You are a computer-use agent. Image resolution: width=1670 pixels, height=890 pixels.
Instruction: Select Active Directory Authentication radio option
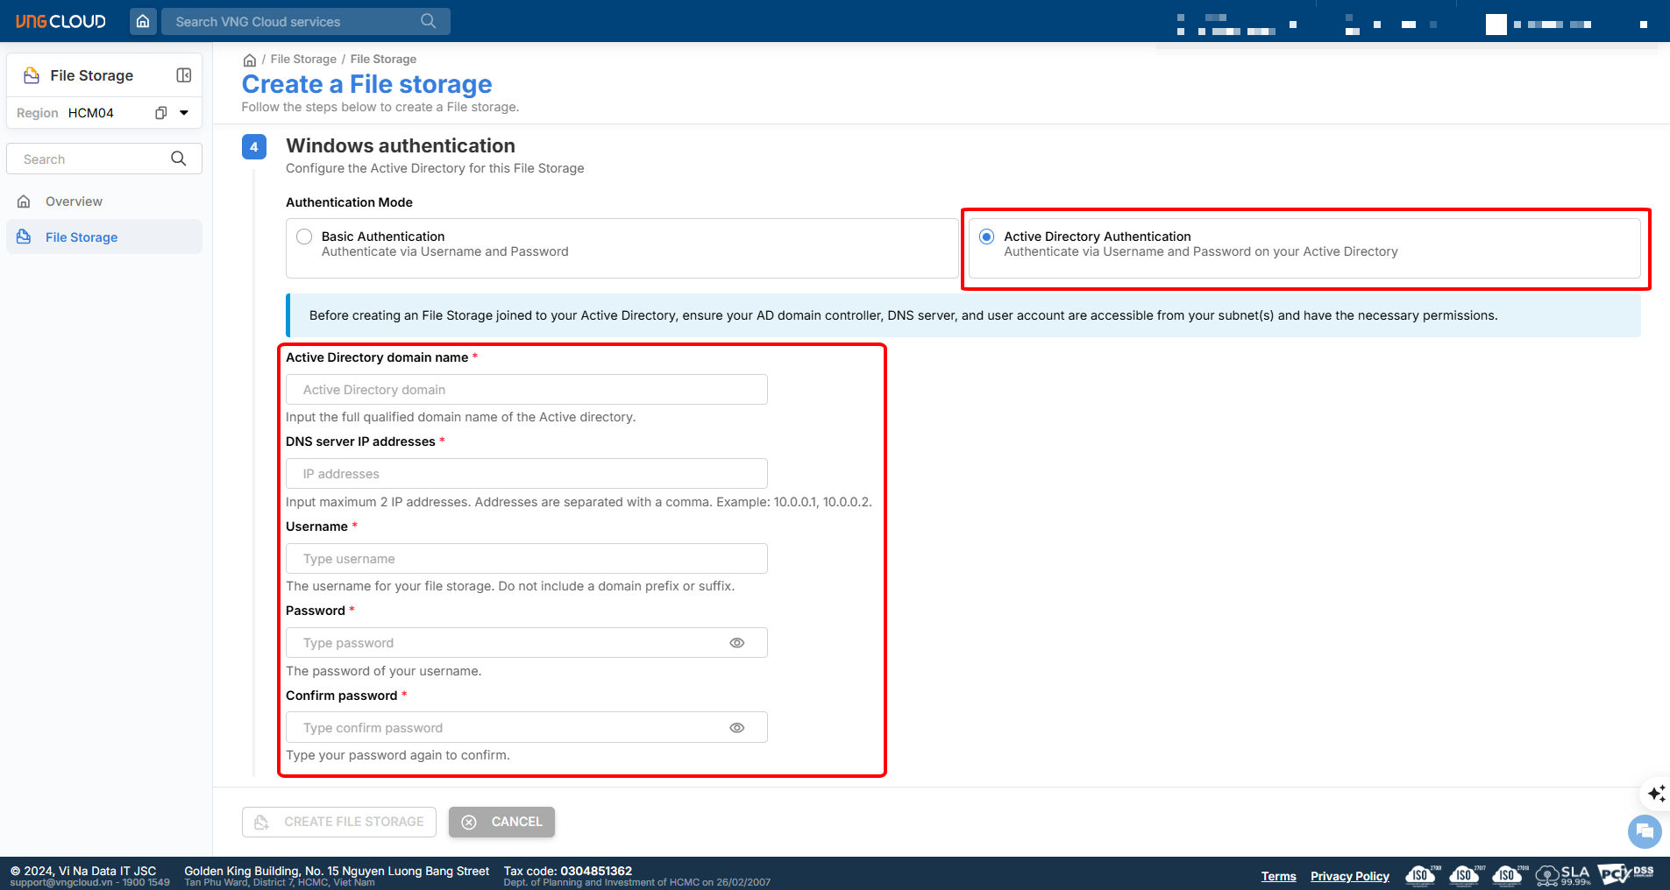click(987, 237)
